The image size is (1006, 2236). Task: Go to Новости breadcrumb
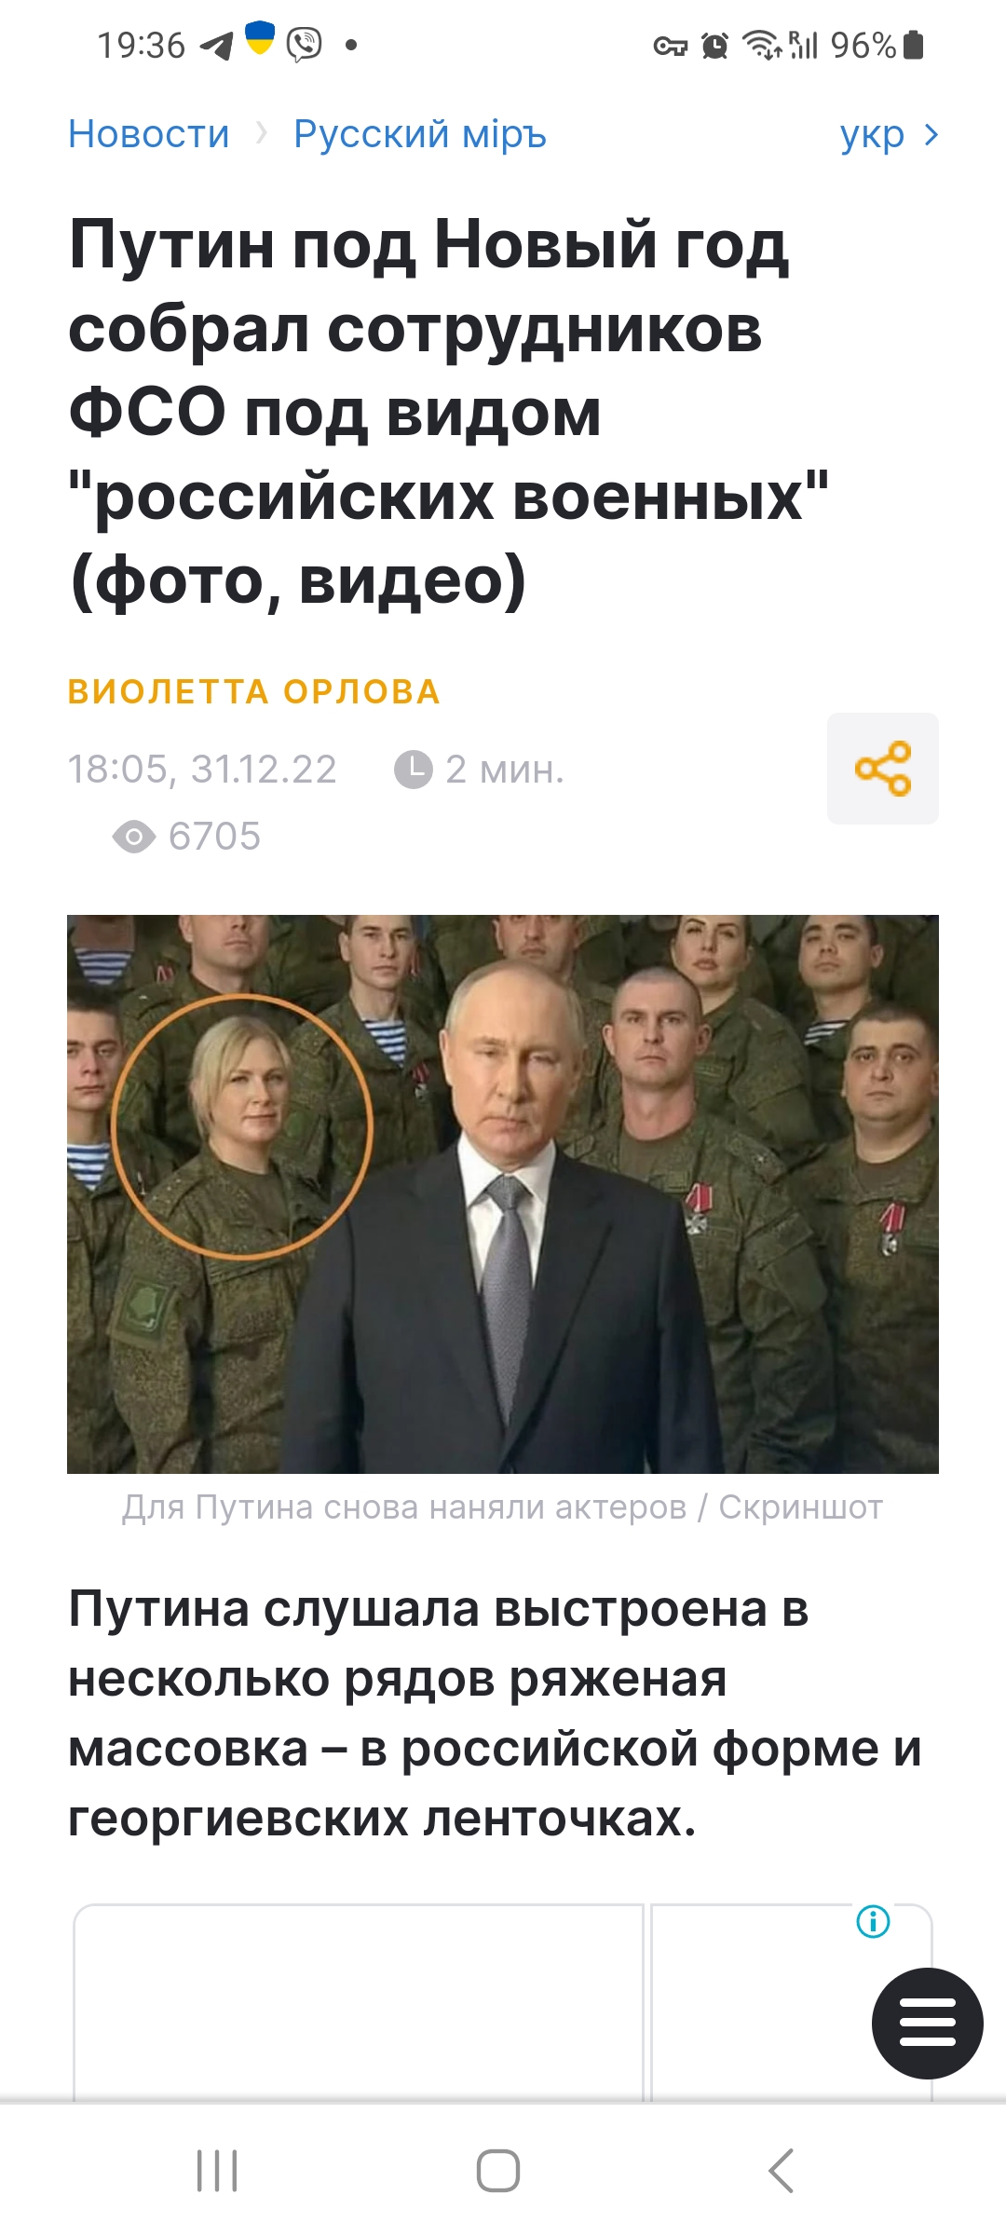tap(149, 134)
